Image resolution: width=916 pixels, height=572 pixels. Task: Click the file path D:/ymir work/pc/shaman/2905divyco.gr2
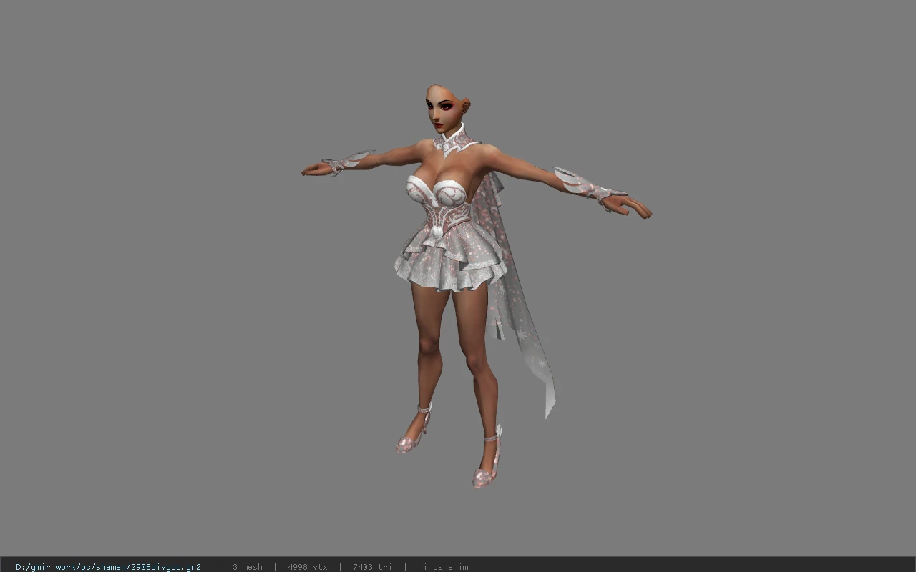108,567
